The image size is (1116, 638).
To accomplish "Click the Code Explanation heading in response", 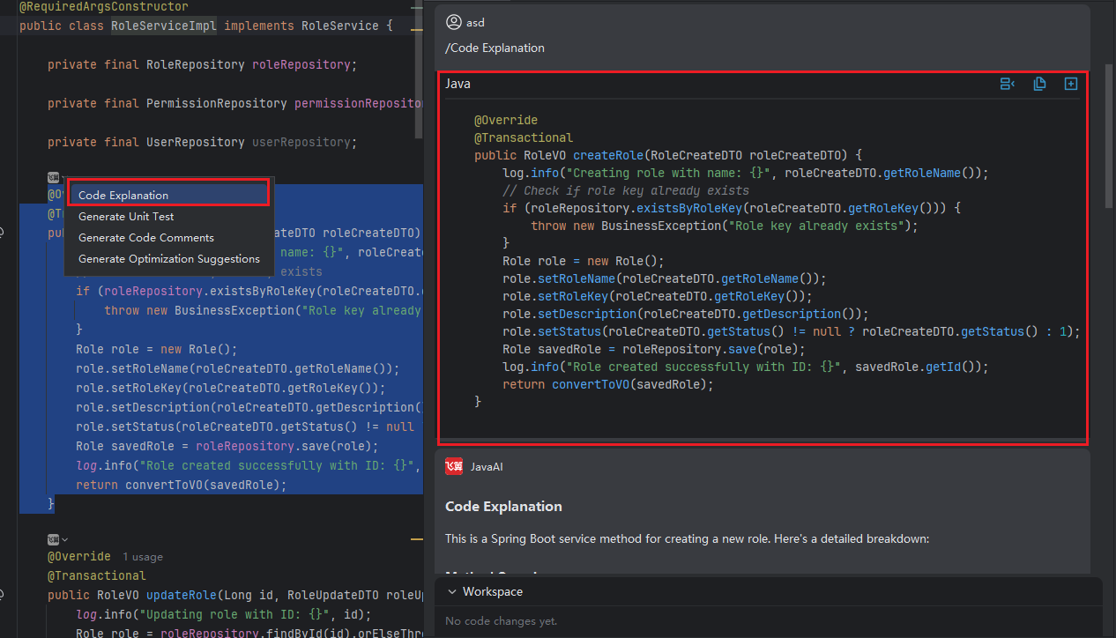I will (503, 507).
